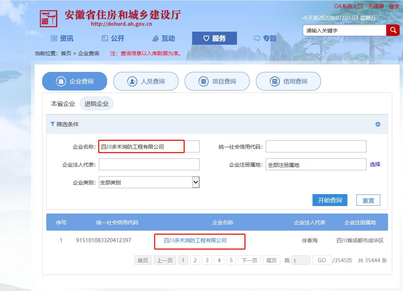This screenshot has width=403, height=291.
Task: Open the 资讯 navigation menu
Action: point(62,38)
